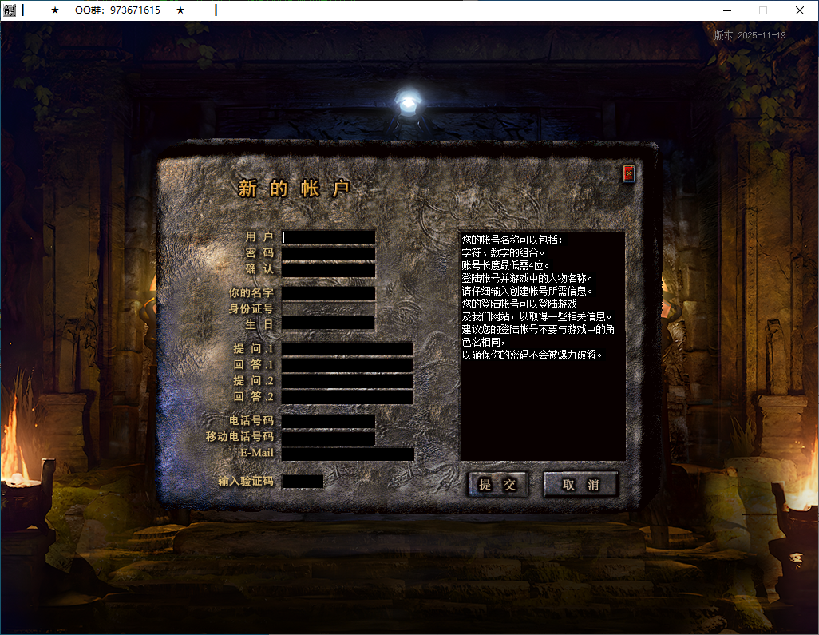The height and width of the screenshot is (635, 819).
Task: Click the 用户 username input field
Action: 329,236
